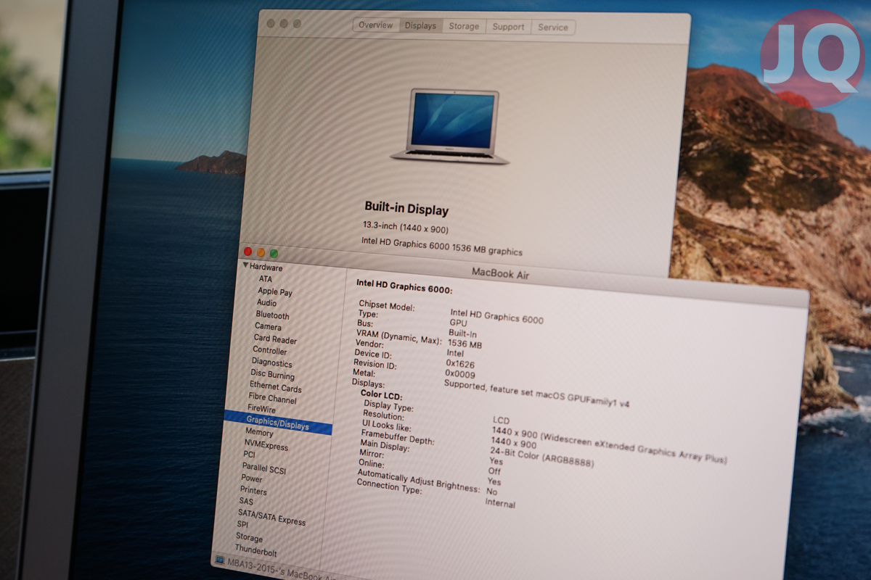The height and width of the screenshot is (580, 871).
Task: Click the "13.3-inch (1440 x 900)" text
Action: [x=406, y=227]
